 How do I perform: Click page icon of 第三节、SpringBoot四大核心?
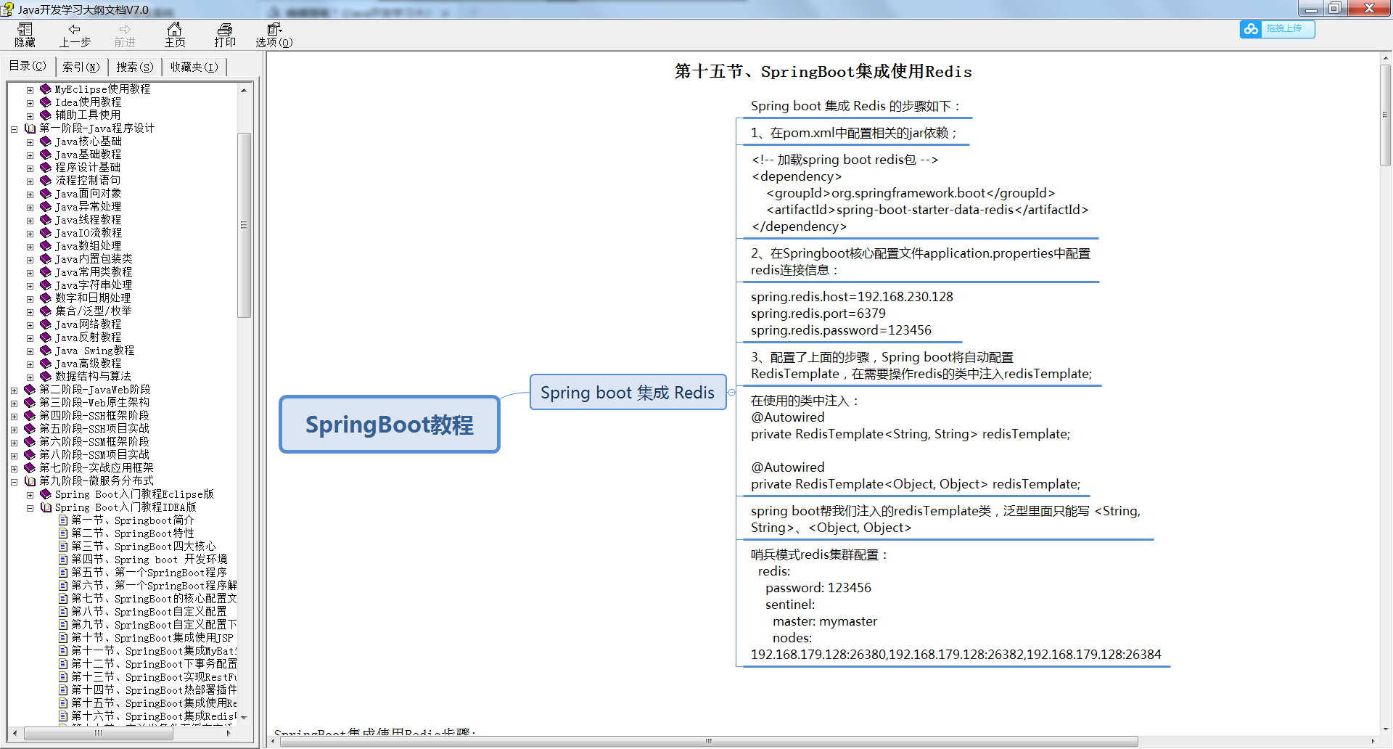pos(64,547)
